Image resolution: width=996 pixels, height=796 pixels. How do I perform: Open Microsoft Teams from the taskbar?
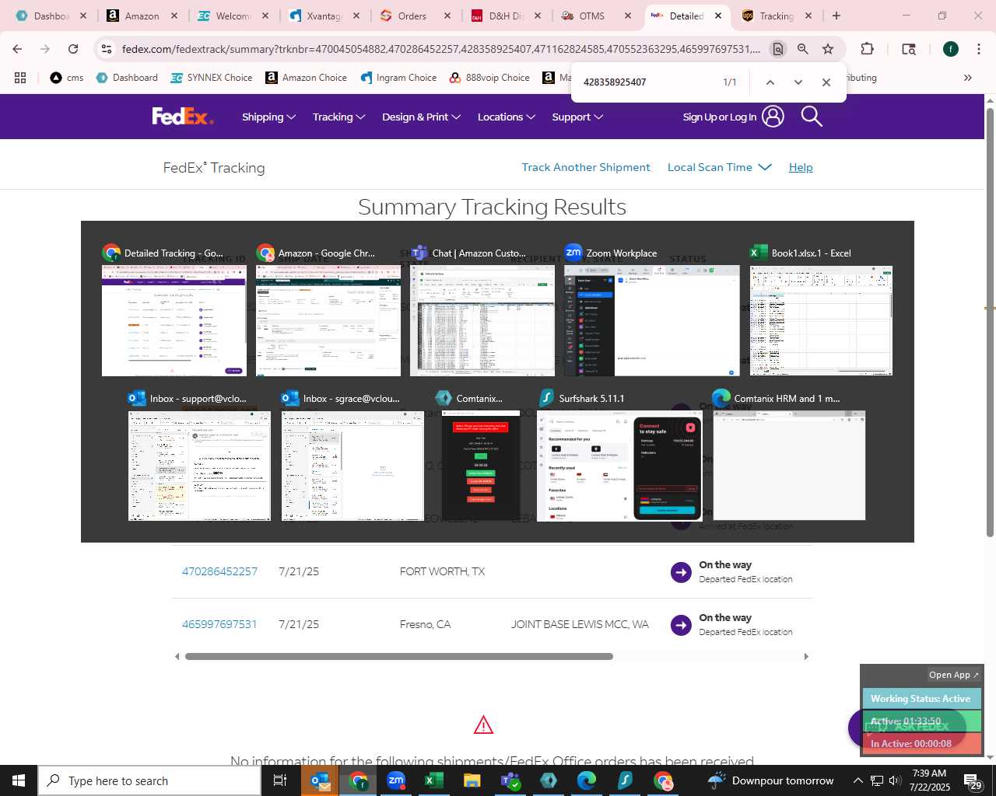pos(510,780)
